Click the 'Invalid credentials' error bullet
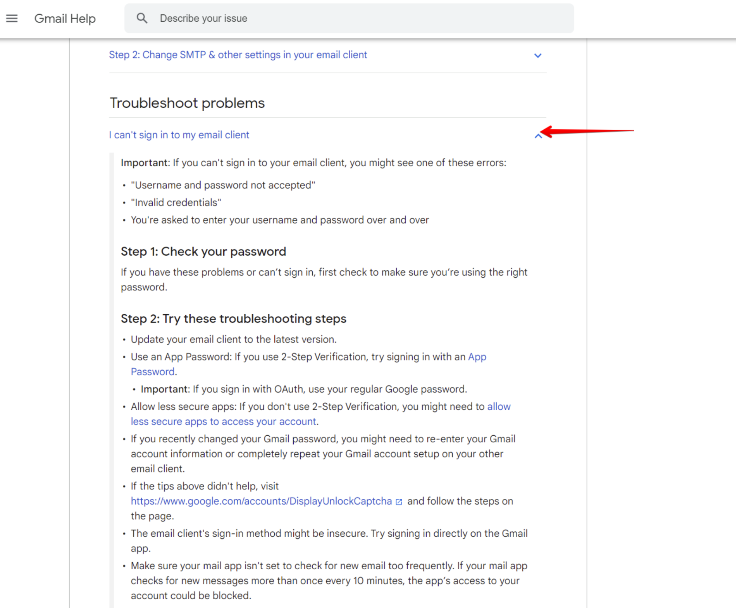The height and width of the screenshot is (608, 737). (176, 203)
